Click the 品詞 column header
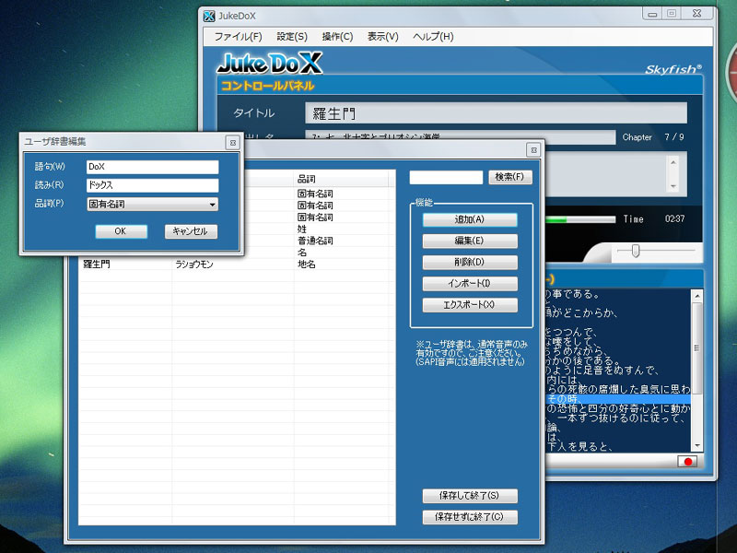 click(x=341, y=179)
